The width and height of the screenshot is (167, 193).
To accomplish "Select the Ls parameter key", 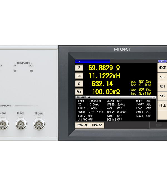I will pos(79,76).
